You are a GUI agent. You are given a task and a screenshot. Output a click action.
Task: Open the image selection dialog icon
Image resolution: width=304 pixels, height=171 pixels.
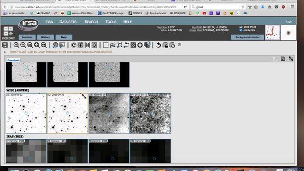pyautogui.click(x=62, y=45)
